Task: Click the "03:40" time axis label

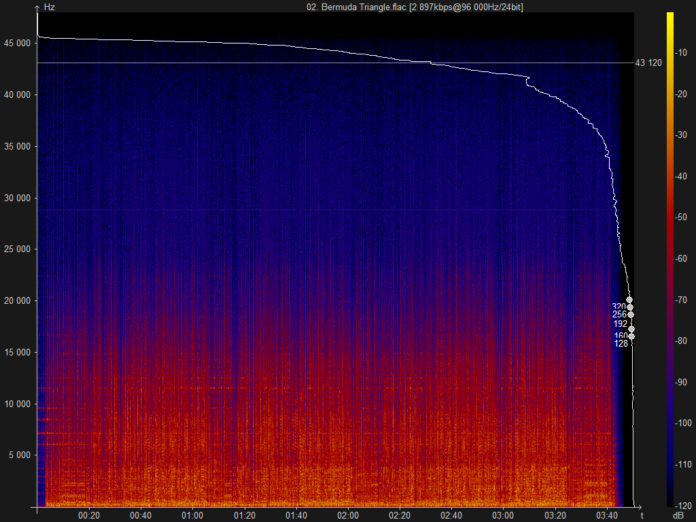Action: point(607,516)
